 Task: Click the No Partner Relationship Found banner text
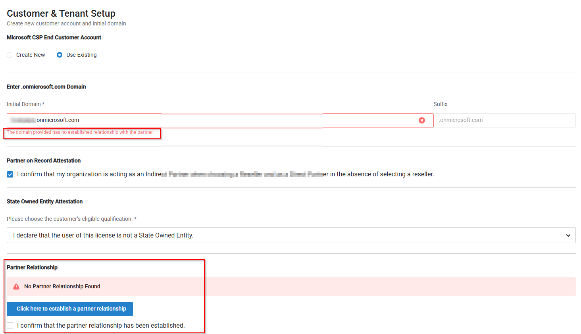(62, 286)
